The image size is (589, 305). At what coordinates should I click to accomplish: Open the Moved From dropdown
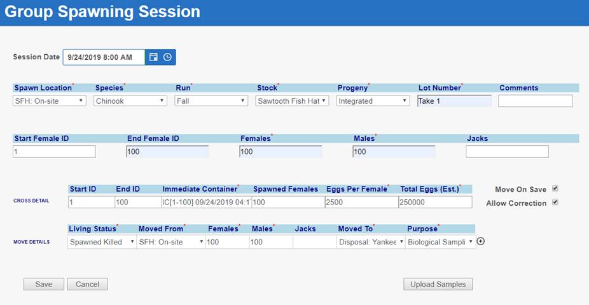(170, 242)
